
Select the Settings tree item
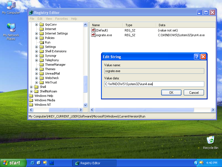[x=51, y=47]
